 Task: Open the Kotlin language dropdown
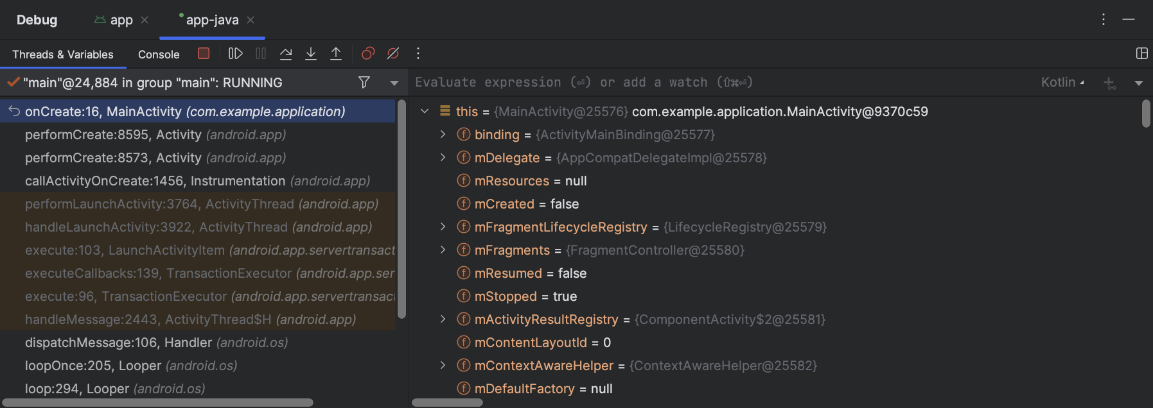point(1062,82)
